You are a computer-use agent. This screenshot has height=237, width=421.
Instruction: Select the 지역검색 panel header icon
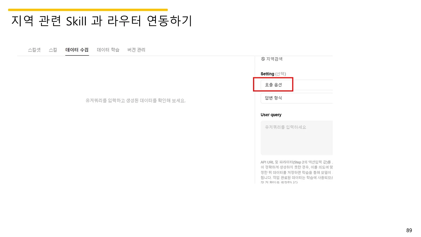(262, 59)
